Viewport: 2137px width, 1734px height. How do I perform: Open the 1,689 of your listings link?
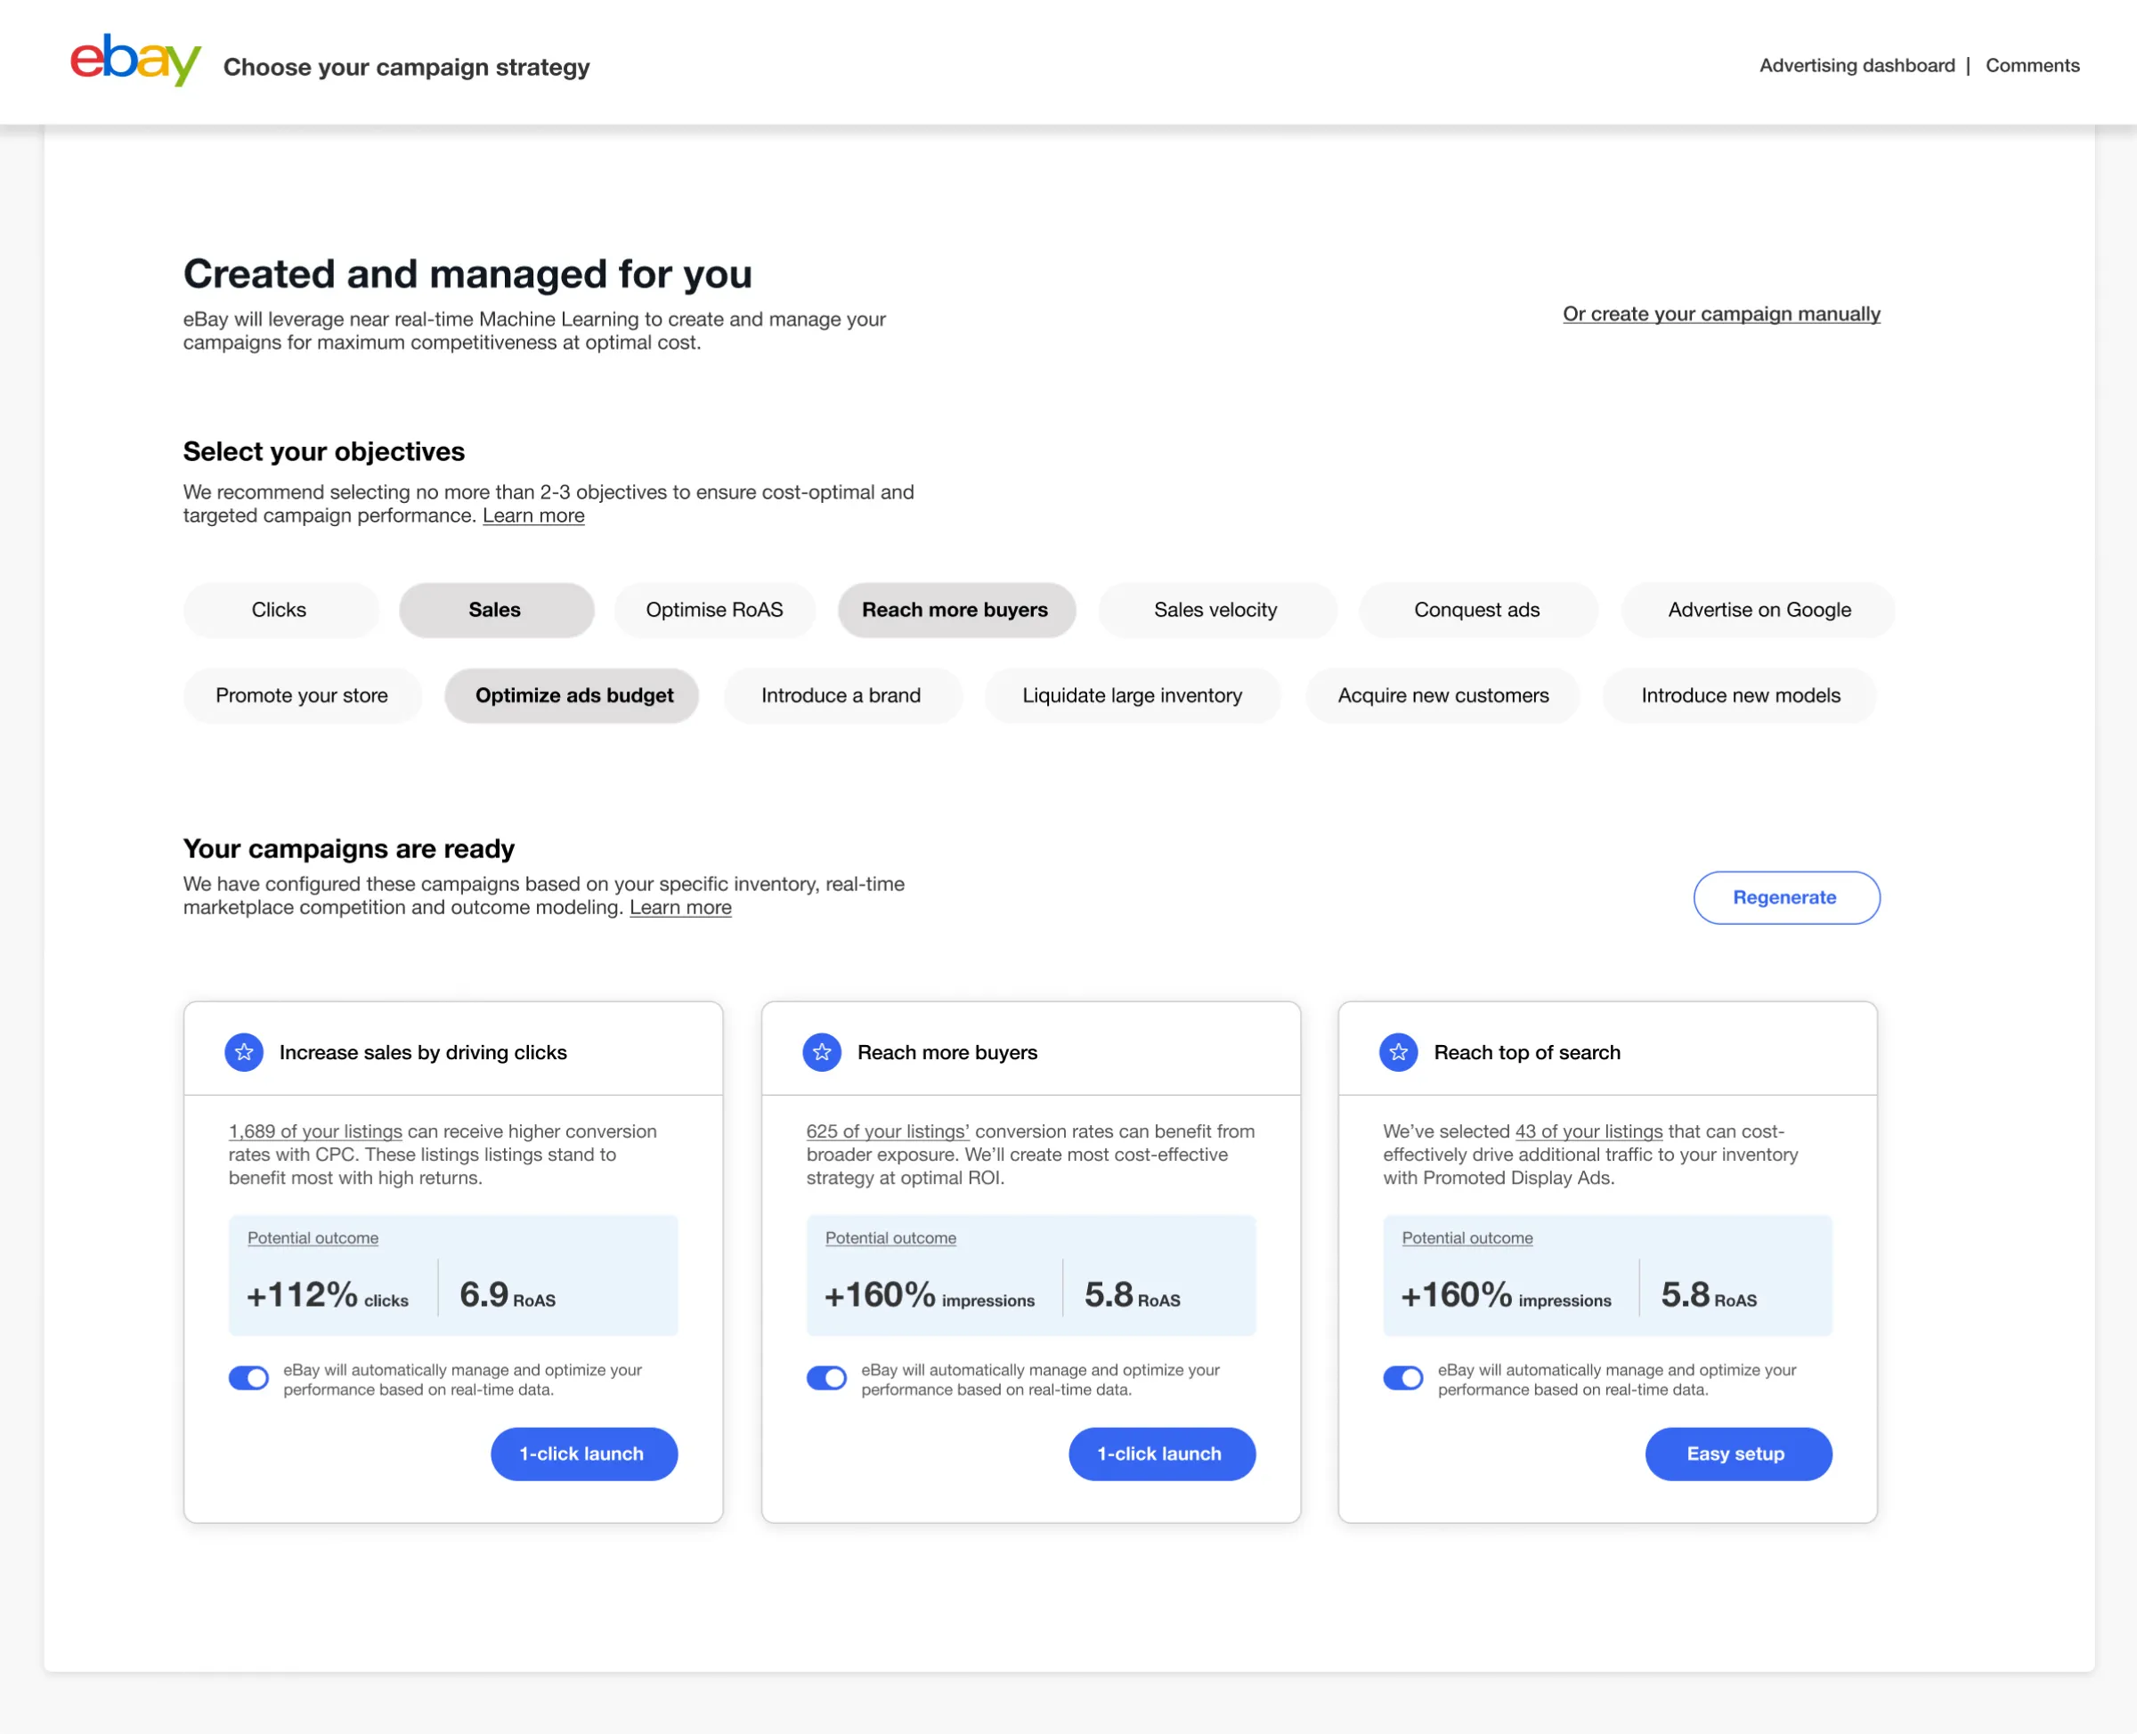pyautogui.click(x=316, y=1131)
